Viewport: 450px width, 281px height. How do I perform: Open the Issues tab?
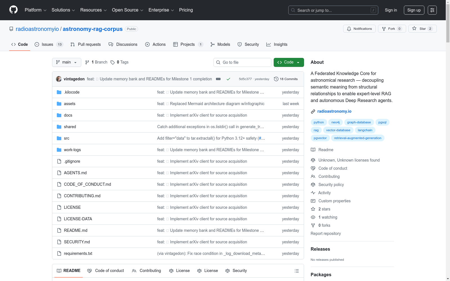(x=49, y=44)
